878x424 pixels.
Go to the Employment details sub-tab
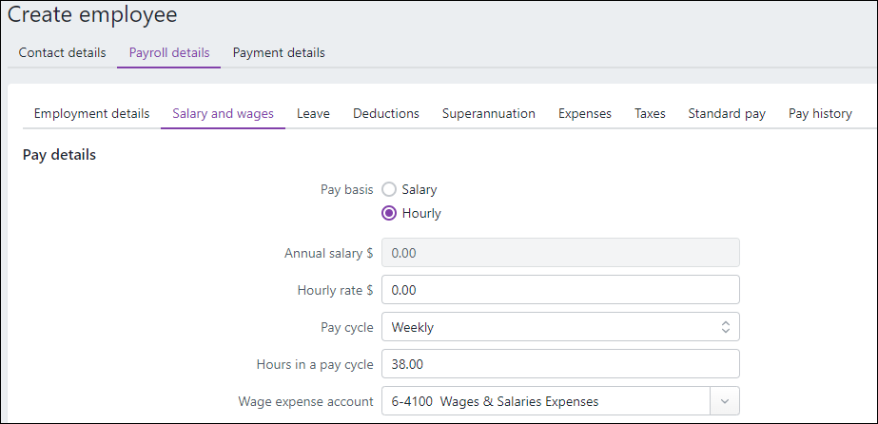(x=91, y=114)
